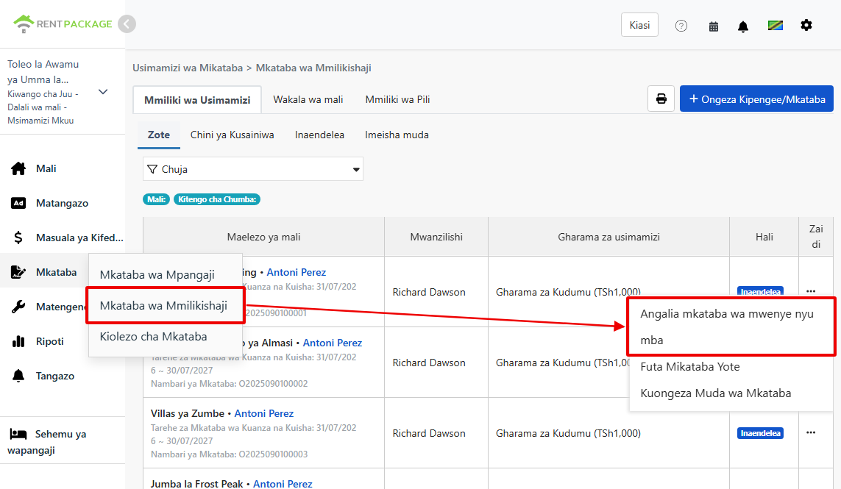Click contract number O2025090100003

(273, 454)
